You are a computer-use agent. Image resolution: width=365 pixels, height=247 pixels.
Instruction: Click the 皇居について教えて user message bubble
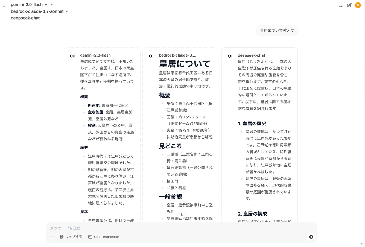277,30
